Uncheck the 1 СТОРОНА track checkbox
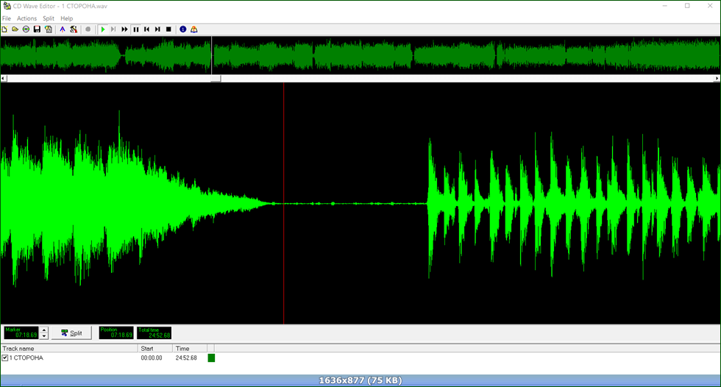Screen dimensions: 721x387 click(5, 358)
